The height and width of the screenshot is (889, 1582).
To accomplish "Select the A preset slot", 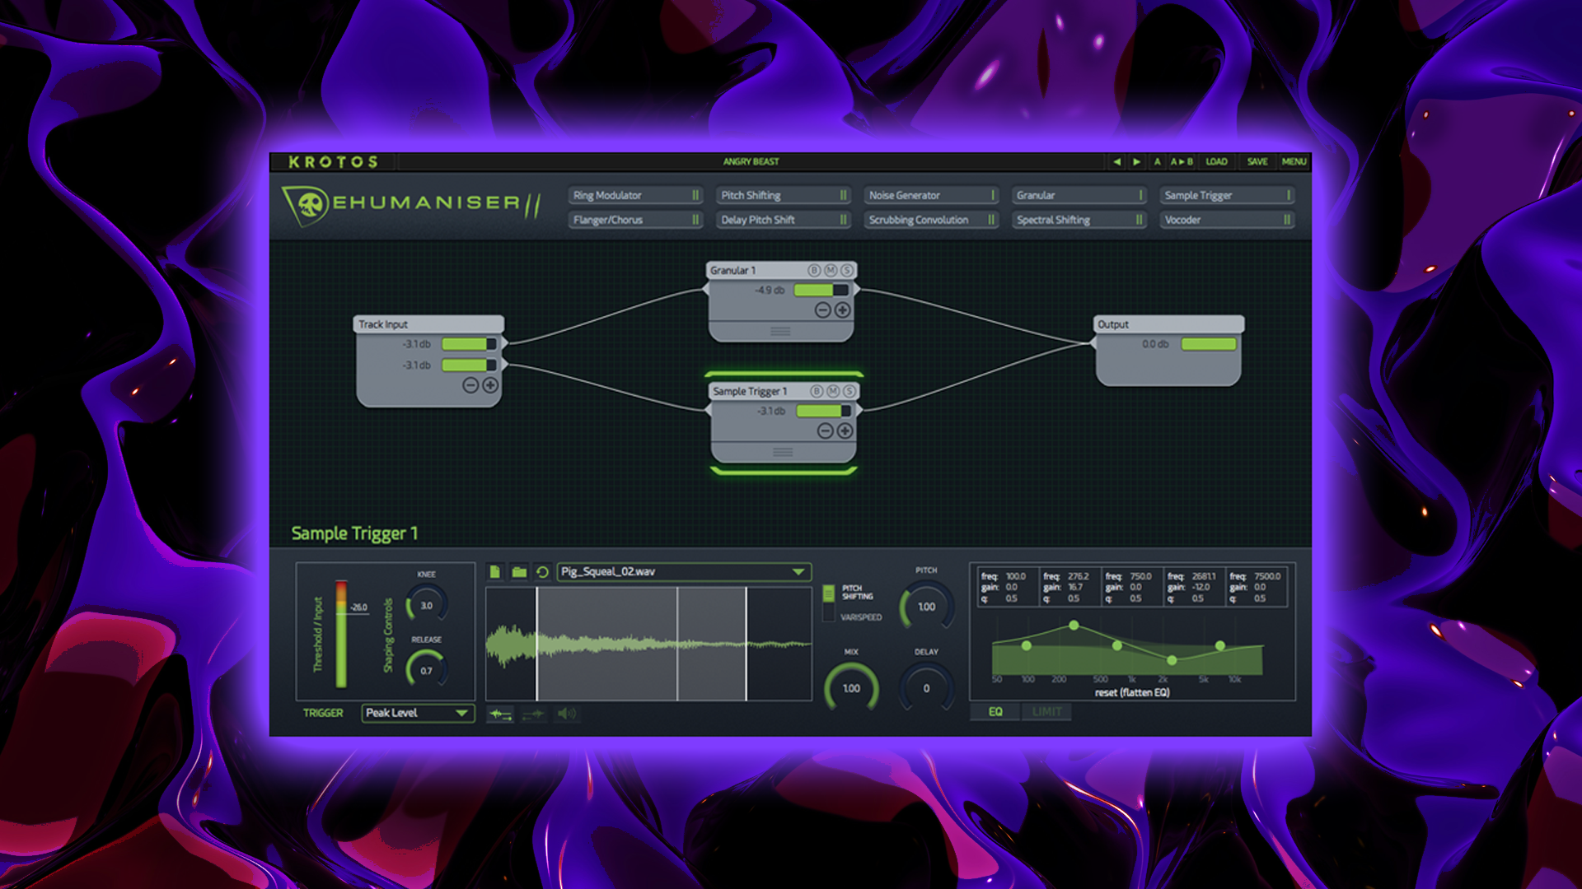I will 1157,162.
